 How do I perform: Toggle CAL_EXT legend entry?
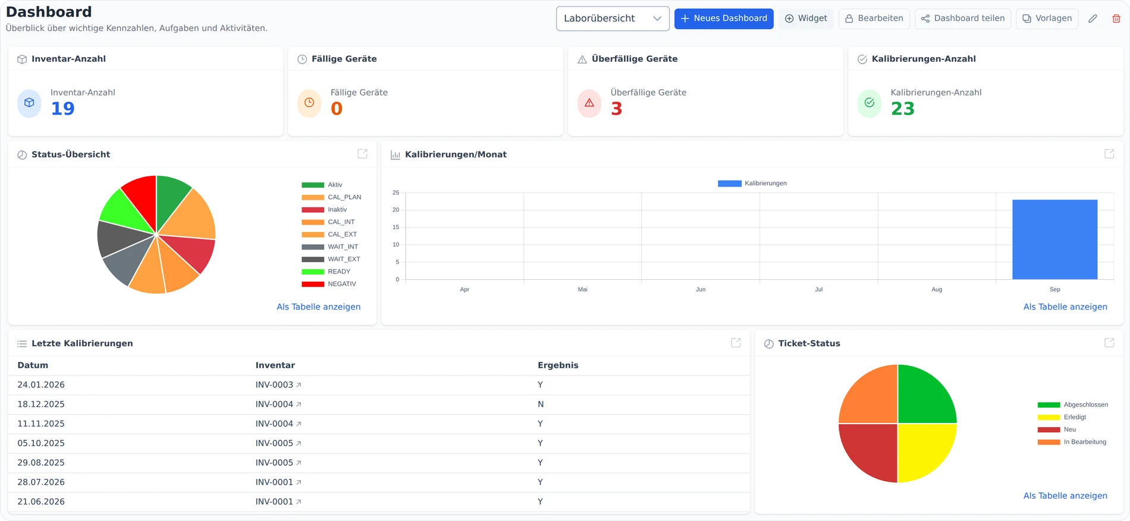coord(329,235)
